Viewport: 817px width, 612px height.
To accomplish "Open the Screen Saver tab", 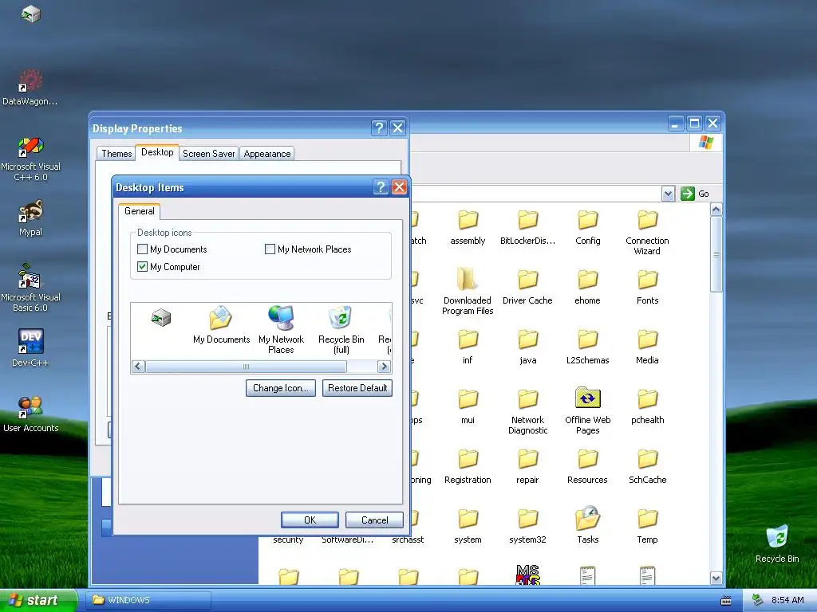I will [208, 154].
